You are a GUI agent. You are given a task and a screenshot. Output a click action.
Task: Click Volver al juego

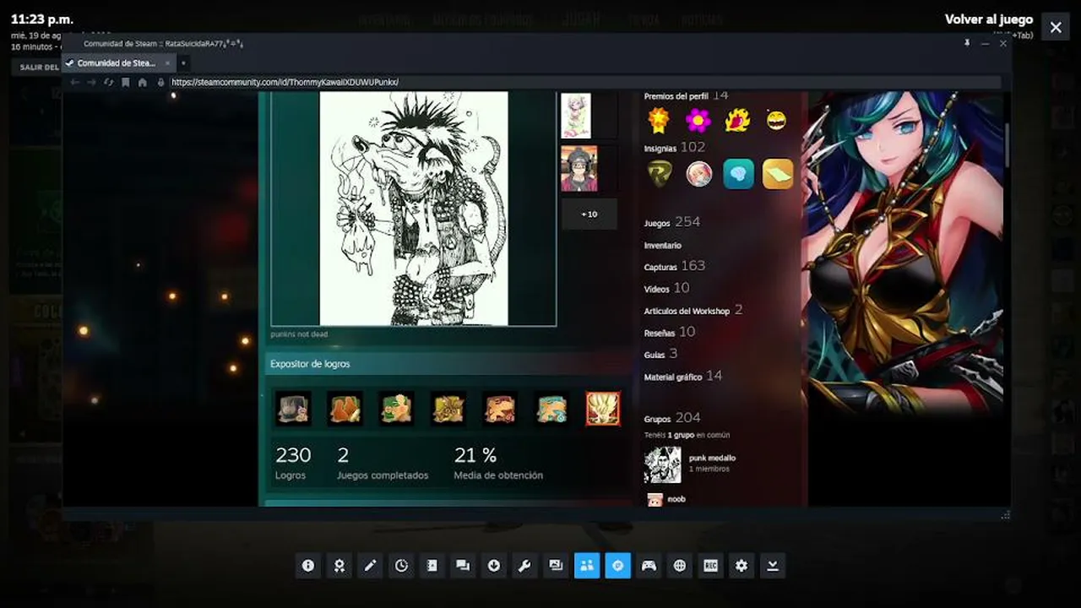click(x=989, y=19)
